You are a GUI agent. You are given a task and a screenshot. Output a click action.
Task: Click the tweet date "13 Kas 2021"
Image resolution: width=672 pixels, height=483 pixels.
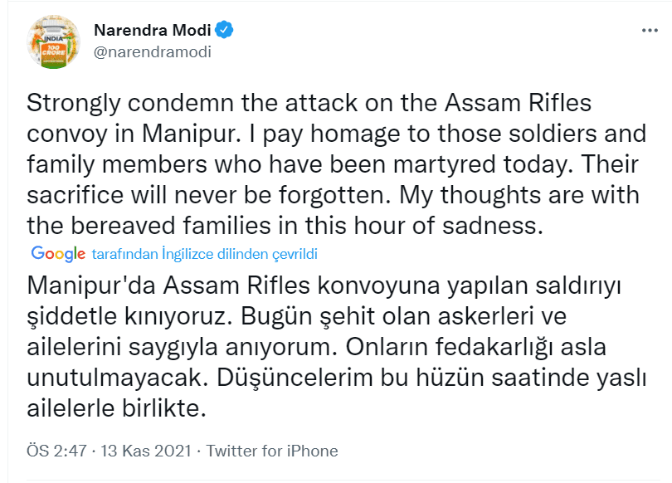coord(147,451)
